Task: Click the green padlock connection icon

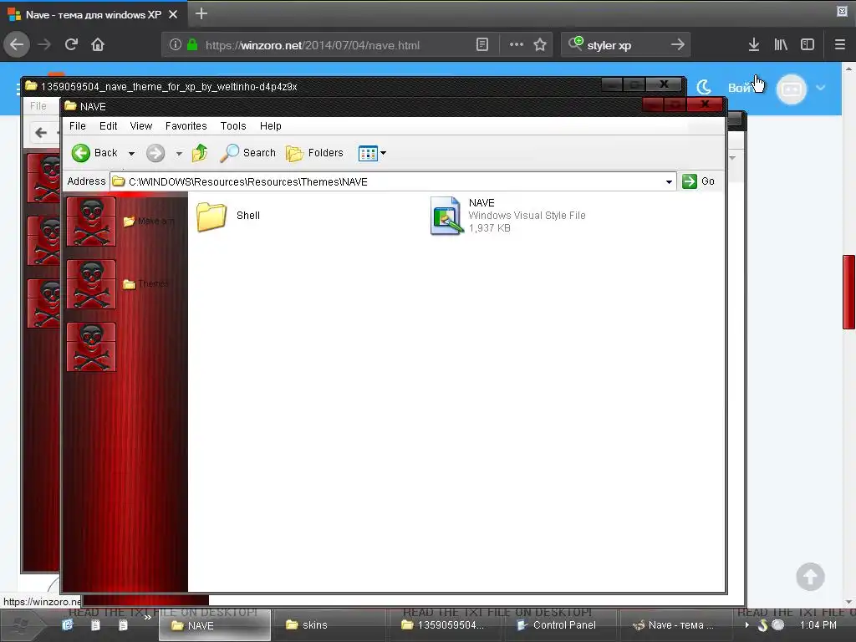Action: pos(192,45)
